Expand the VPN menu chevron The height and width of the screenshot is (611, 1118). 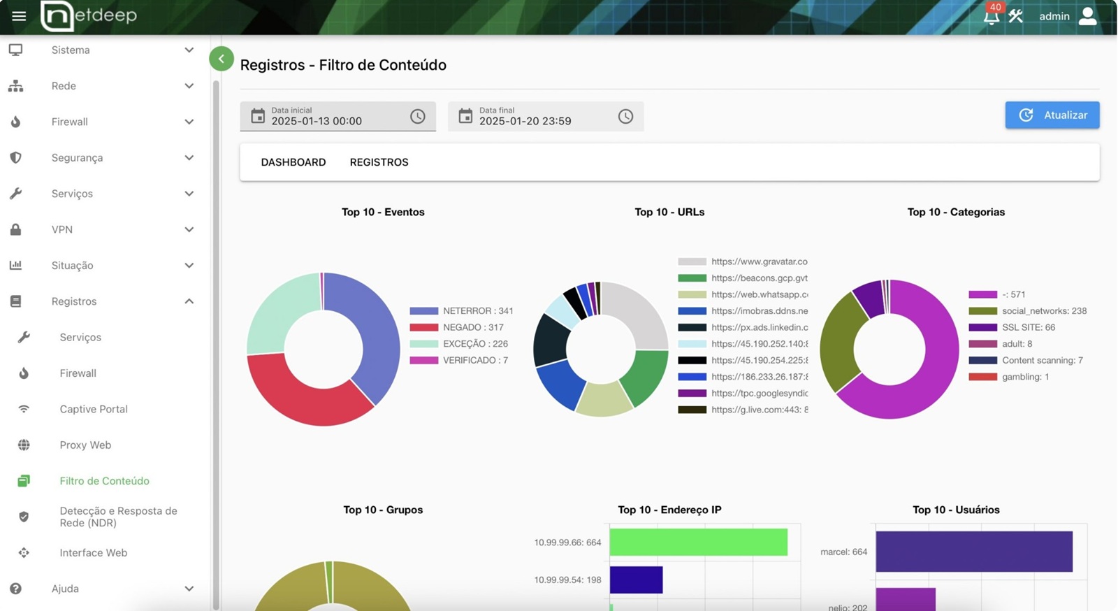pos(189,229)
